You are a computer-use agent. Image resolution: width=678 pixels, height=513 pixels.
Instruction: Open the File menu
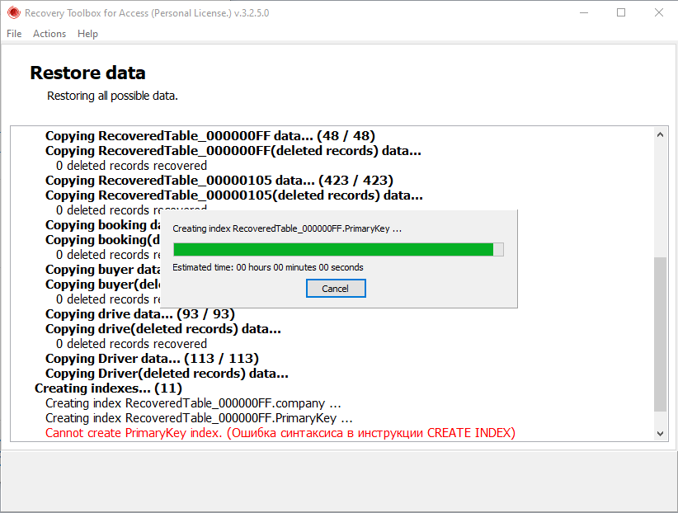pyautogui.click(x=13, y=34)
